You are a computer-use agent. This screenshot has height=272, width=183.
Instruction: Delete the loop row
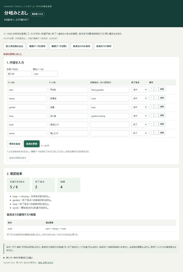(x=162, y=115)
